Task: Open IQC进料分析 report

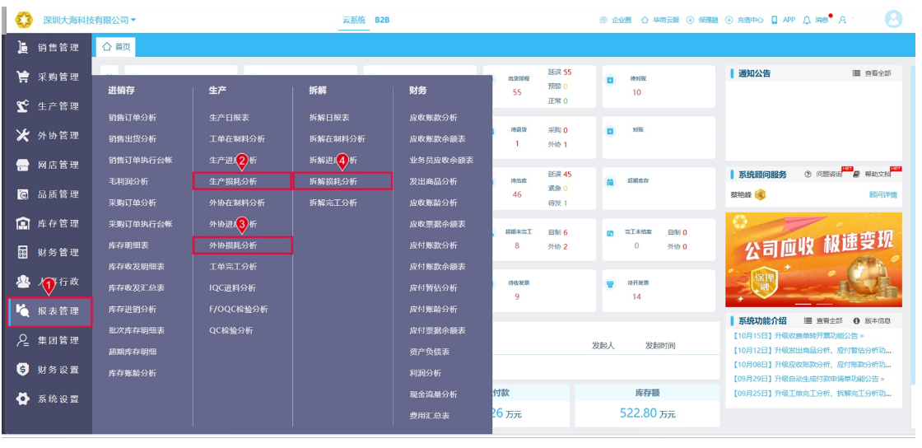Action: (x=232, y=287)
